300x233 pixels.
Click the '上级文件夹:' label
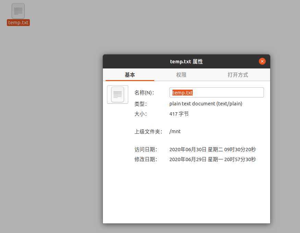[x=148, y=132]
